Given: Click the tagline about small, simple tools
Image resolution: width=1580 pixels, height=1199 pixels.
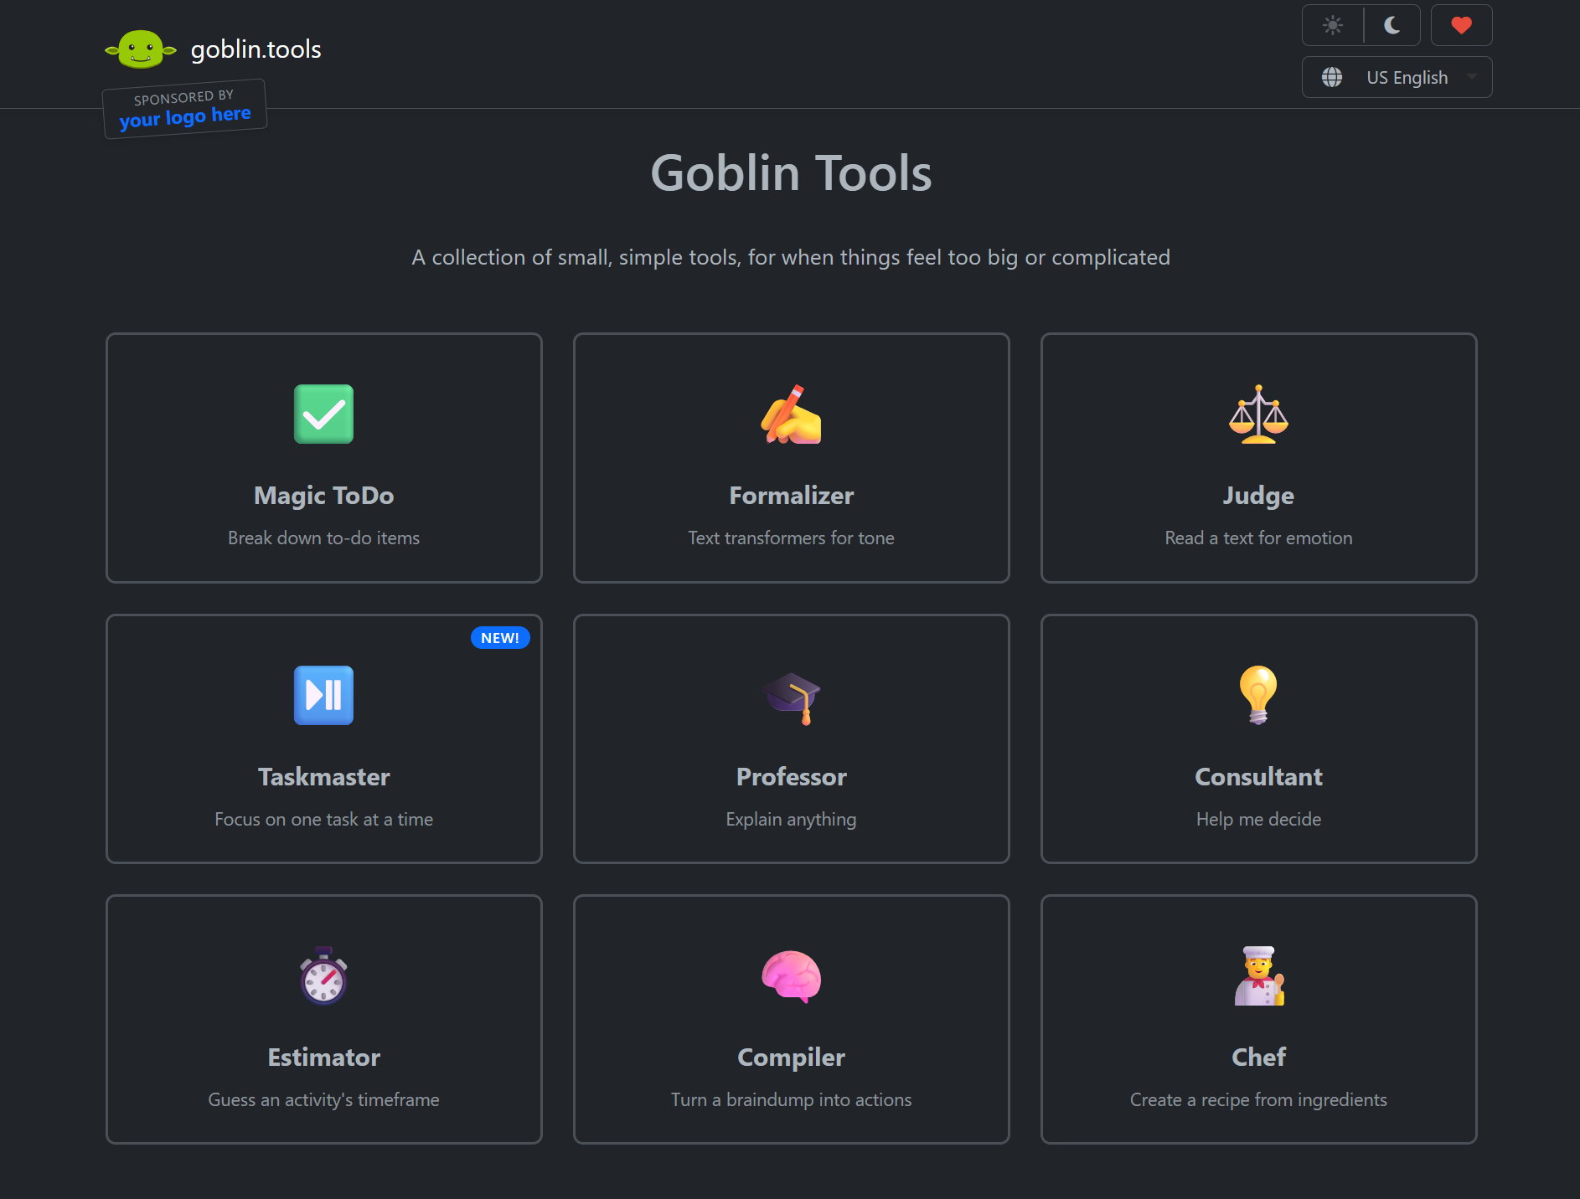Looking at the screenshot, I should [x=791, y=257].
